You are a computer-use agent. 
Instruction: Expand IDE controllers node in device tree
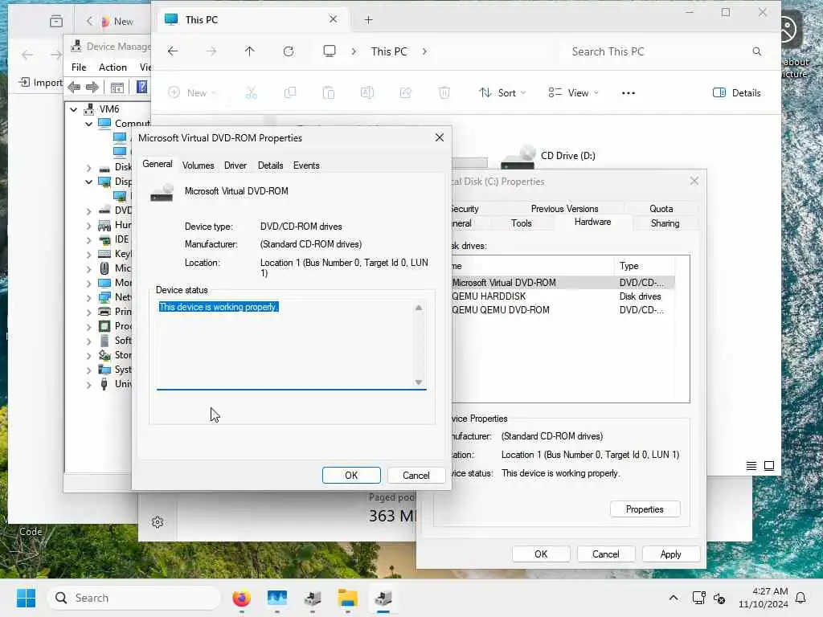88,239
